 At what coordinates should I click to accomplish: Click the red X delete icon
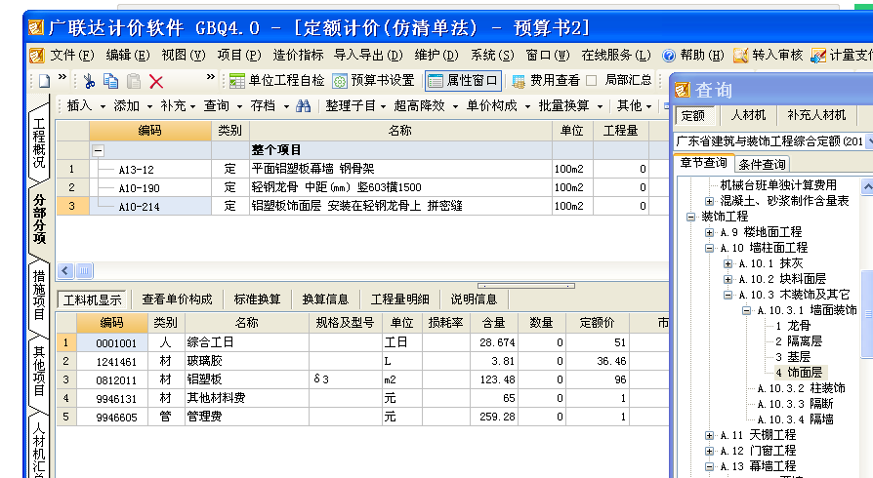[x=156, y=82]
